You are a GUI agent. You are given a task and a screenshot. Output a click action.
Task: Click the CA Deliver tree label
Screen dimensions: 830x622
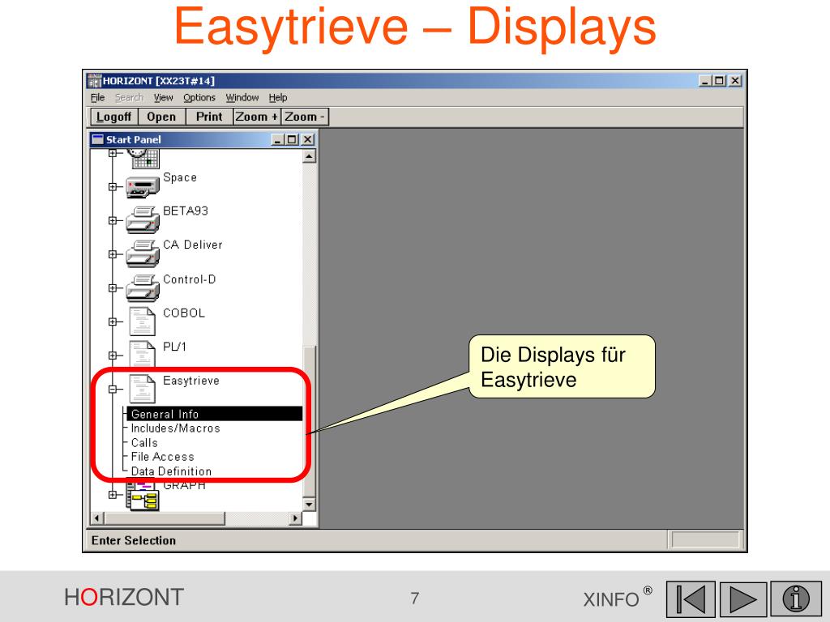pos(193,245)
